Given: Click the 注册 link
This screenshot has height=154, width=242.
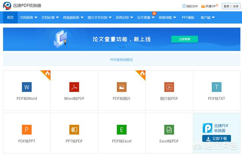Looking at the screenshot, I should tap(236, 6).
